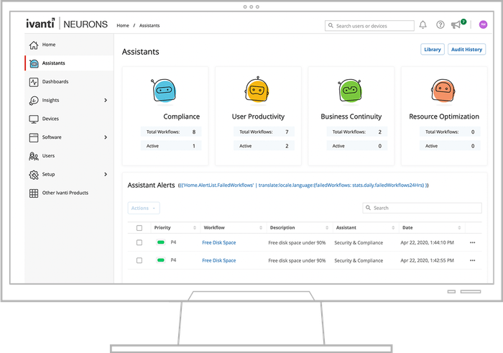Toggle the select-all checkbox in table header
Viewport: 503px width, 353px height.
point(139,228)
